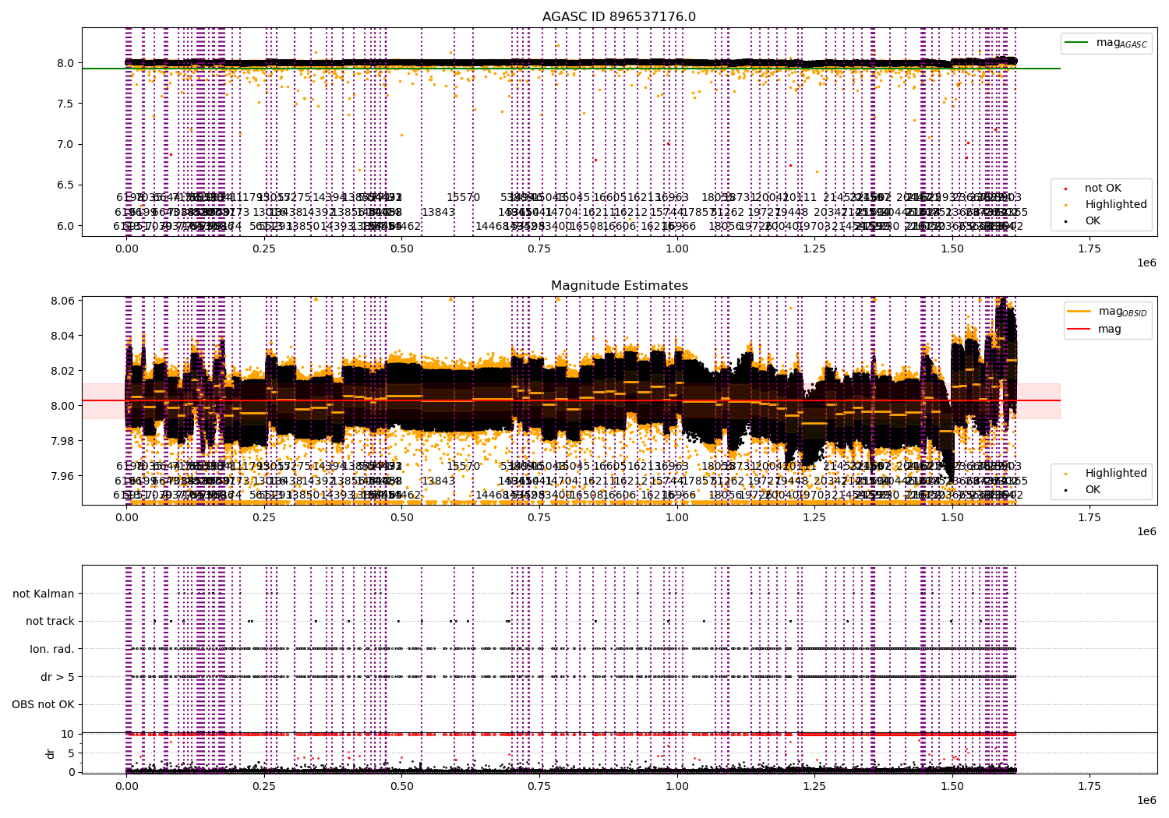1169x818 pixels.
Task: Click "OK" in the middle plot legend
Action: pos(1093,490)
